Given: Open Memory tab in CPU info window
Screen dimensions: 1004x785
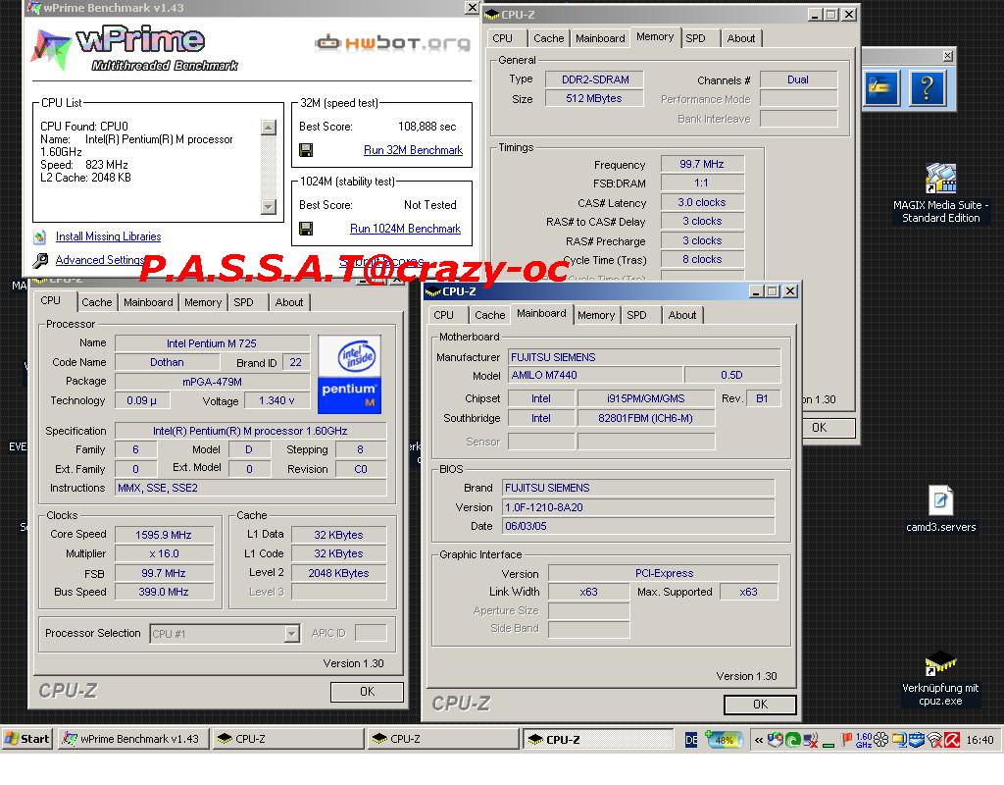Looking at the screenshot, I should [203, 302].
